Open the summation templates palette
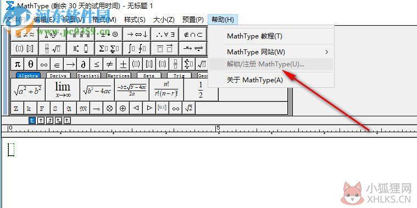417x208 pixels. [x=109, y=49]
